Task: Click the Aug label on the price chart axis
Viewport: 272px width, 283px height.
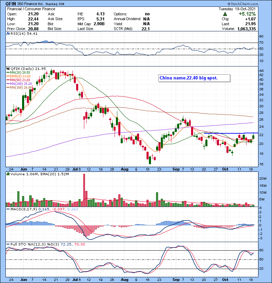Action: click(124, 169)
